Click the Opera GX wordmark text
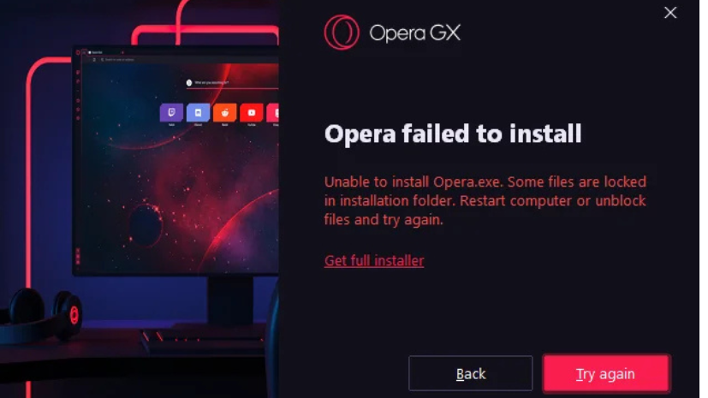This screenshot has width=708, height=398. click(x=415, y=33)
